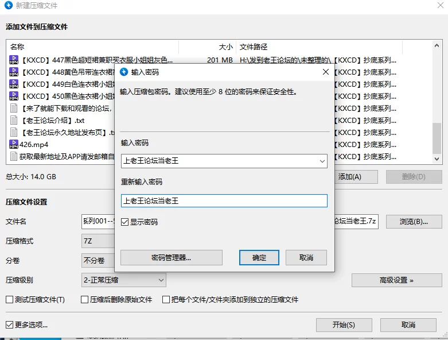Click the 添加(A) button
This screenshot has width=448, height=340.
point(356,177)
